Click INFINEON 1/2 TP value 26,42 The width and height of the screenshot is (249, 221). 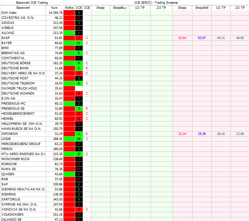[221, 134]
